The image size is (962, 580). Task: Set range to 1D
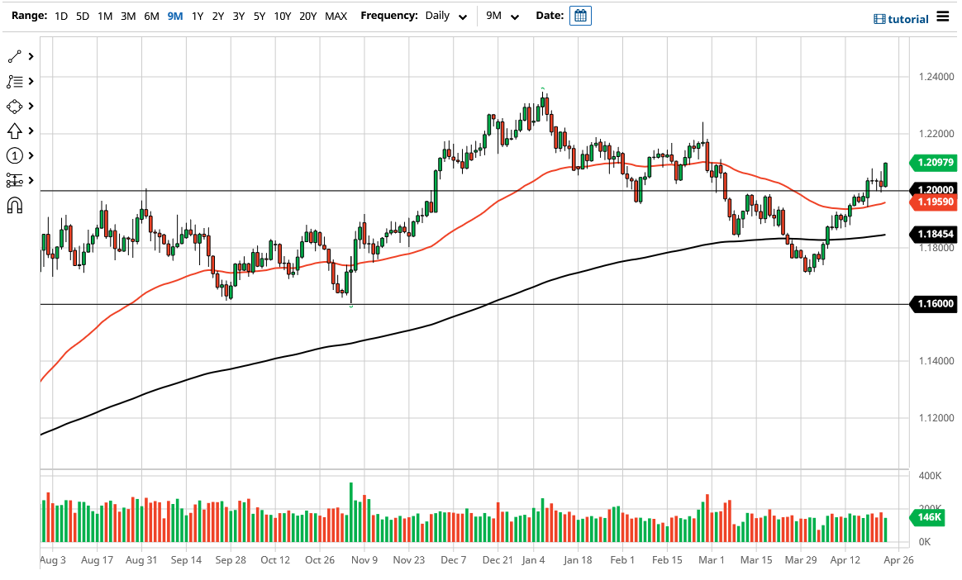pyautogui.click(x=60, y=16)
